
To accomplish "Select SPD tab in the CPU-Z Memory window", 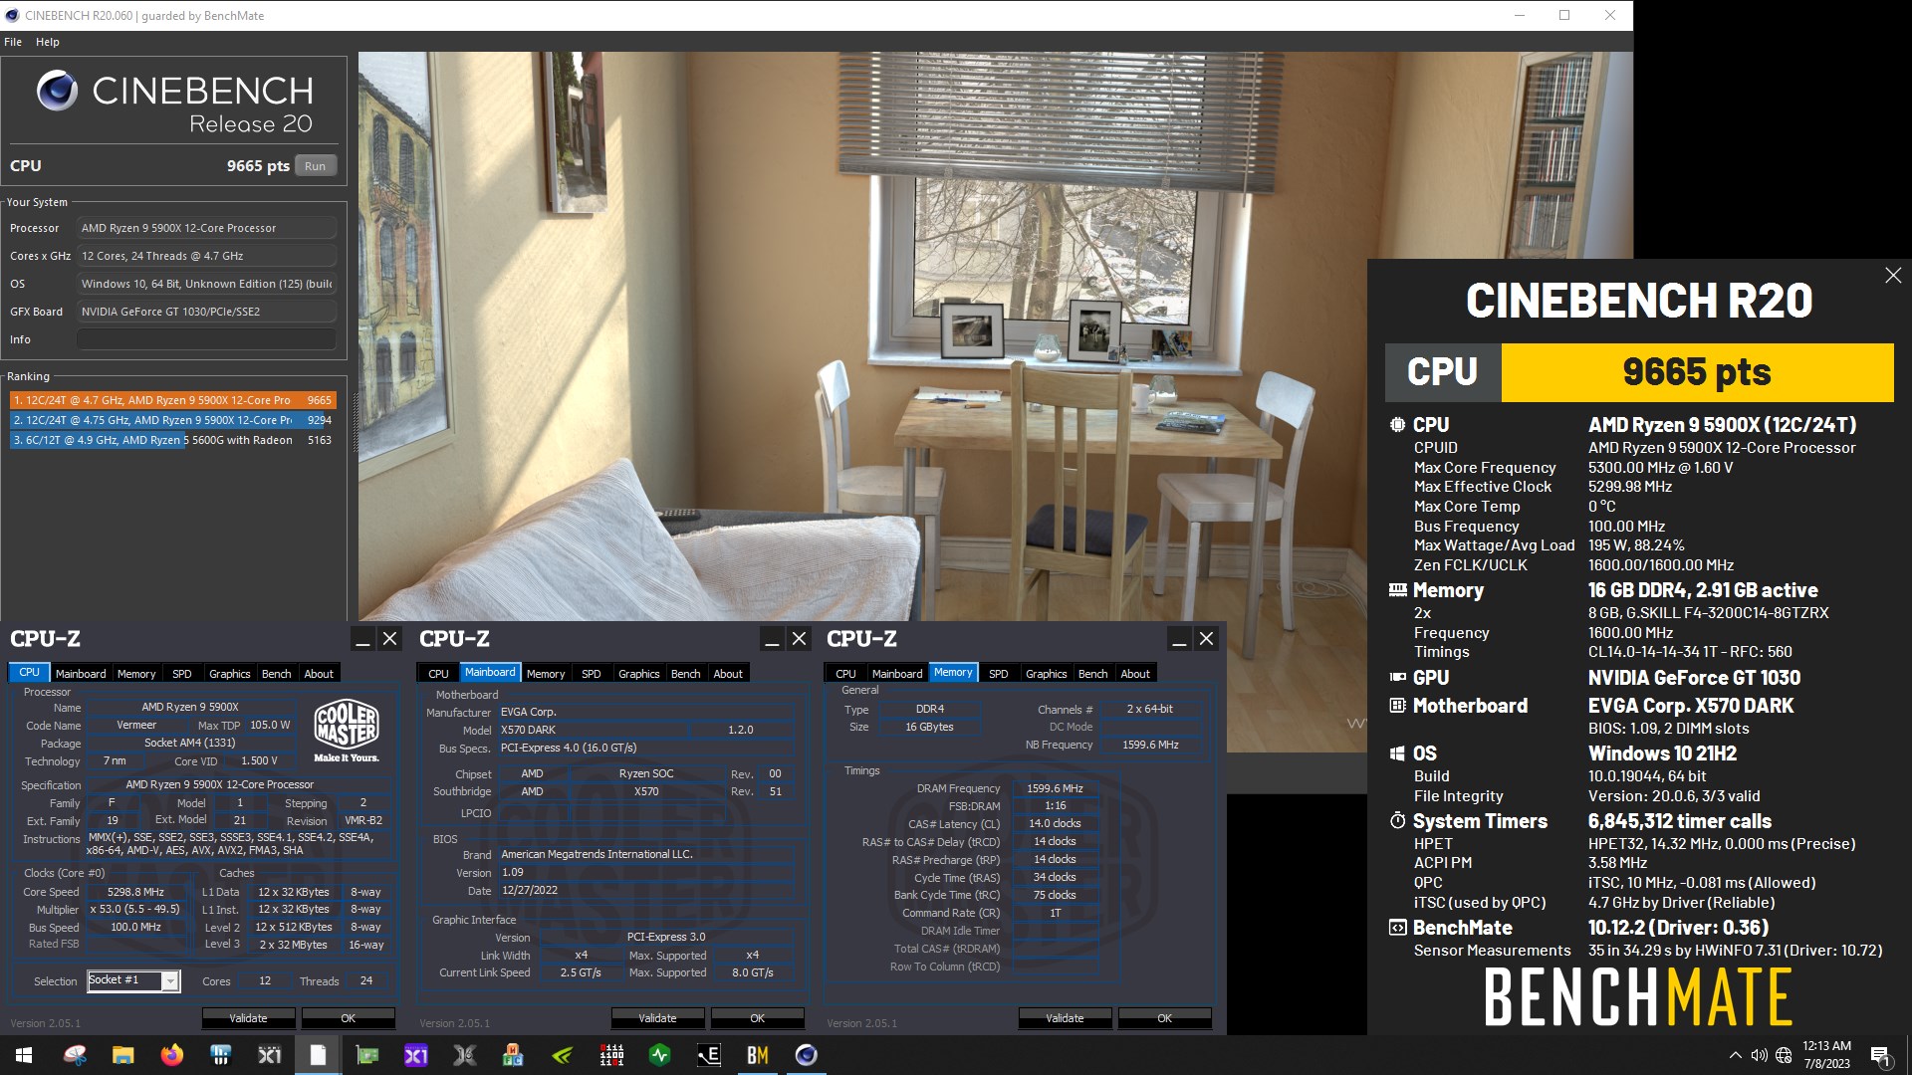I will click(998, 674).
